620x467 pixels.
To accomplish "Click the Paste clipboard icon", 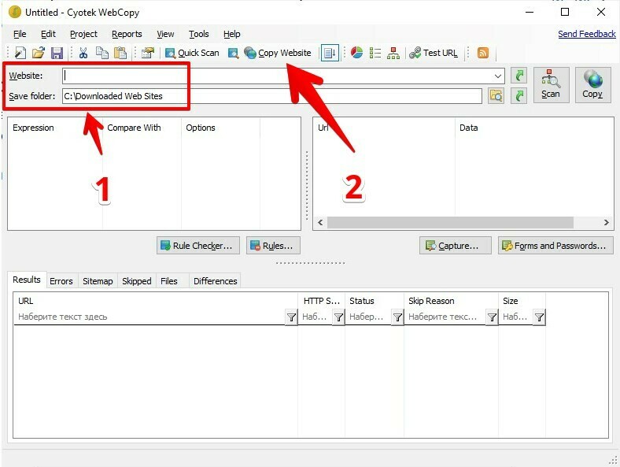I will 120,53.
